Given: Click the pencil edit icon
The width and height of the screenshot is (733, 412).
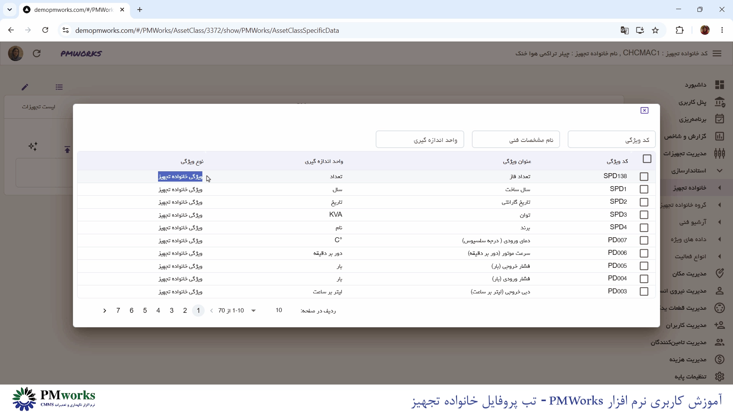Looking at the screenshot, I should pyautogui.click(x=25, y=87).
